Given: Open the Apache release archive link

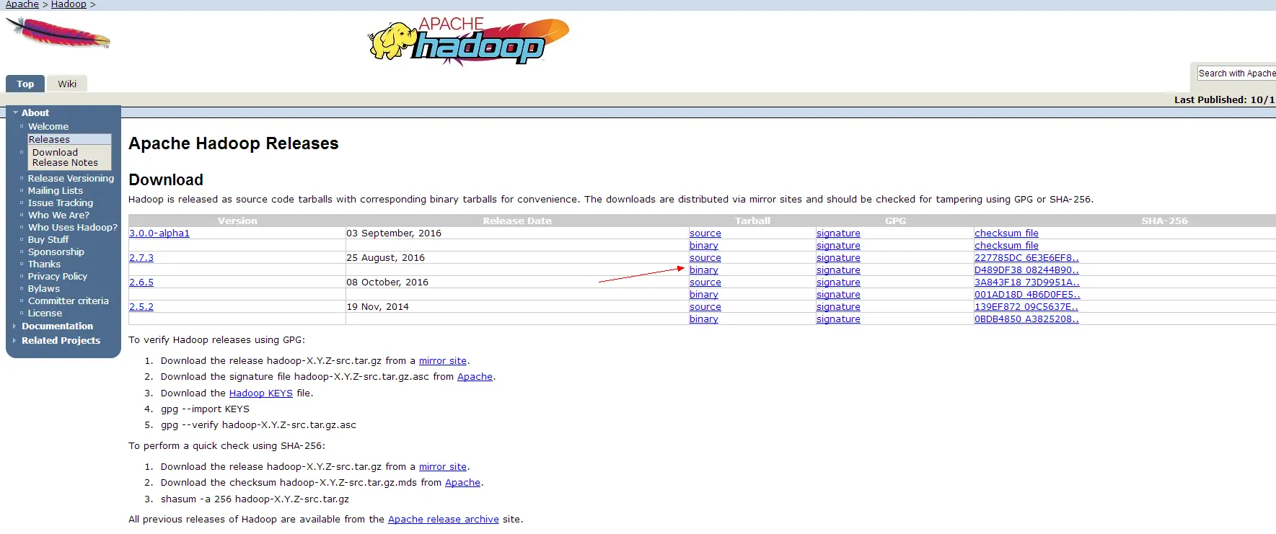Looking at the screenshot, I should (x=444, y=520).
